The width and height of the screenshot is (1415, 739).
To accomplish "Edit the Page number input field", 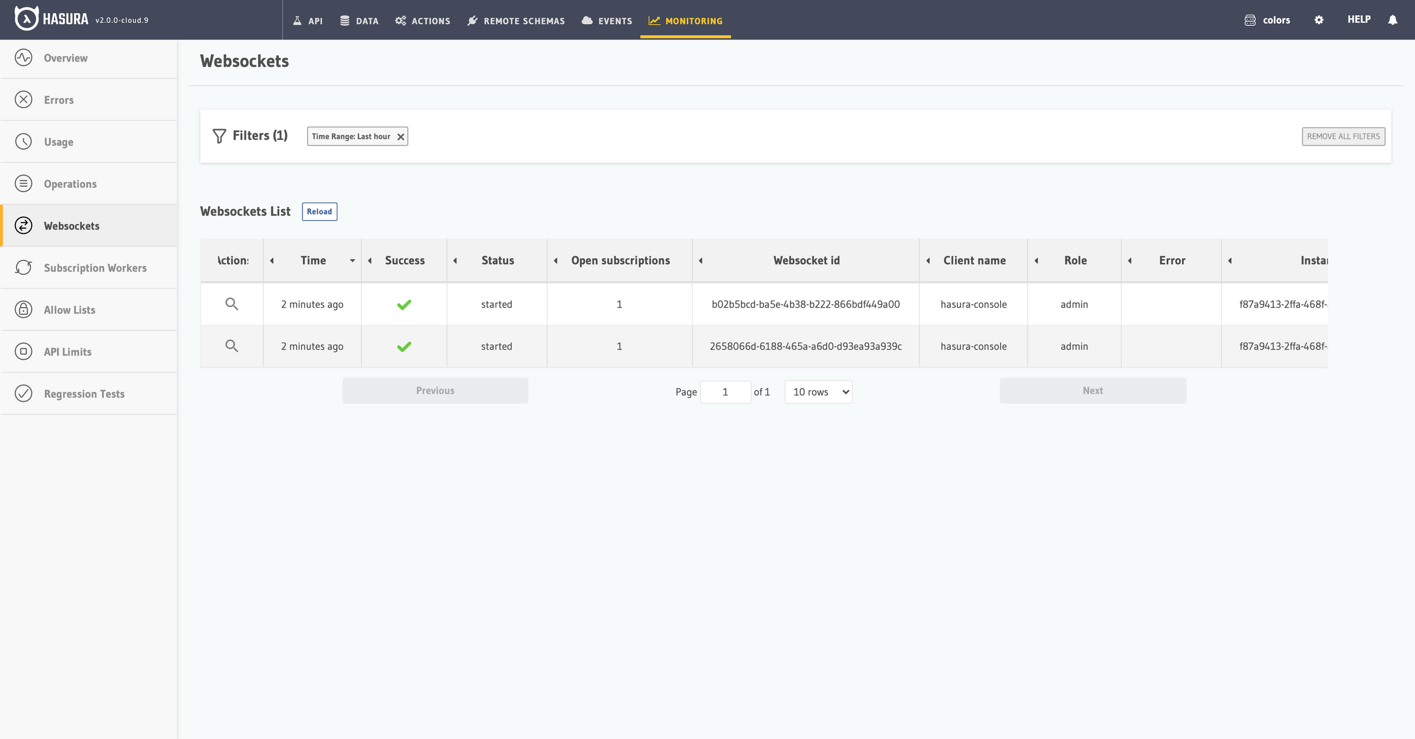I will (725, 391).
